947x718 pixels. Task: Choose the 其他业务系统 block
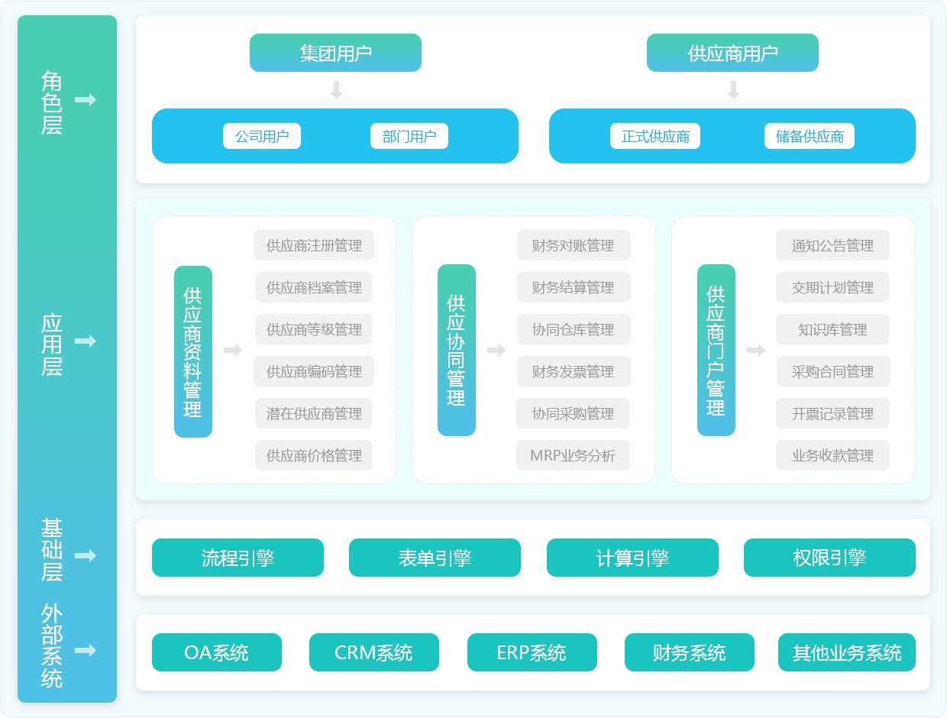pos(847,653)
